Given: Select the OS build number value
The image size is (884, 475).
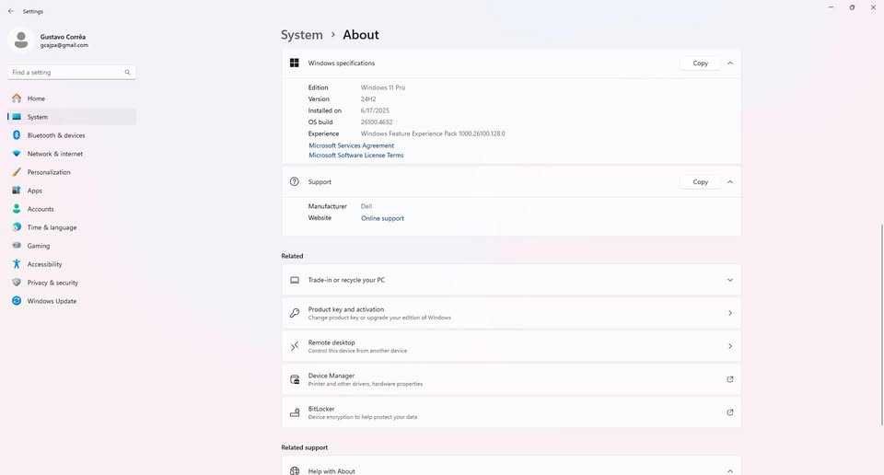Looking at the screenshot, I should point(377,122).
